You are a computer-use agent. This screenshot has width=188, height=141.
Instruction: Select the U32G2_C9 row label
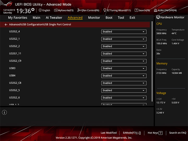point(15,61)
